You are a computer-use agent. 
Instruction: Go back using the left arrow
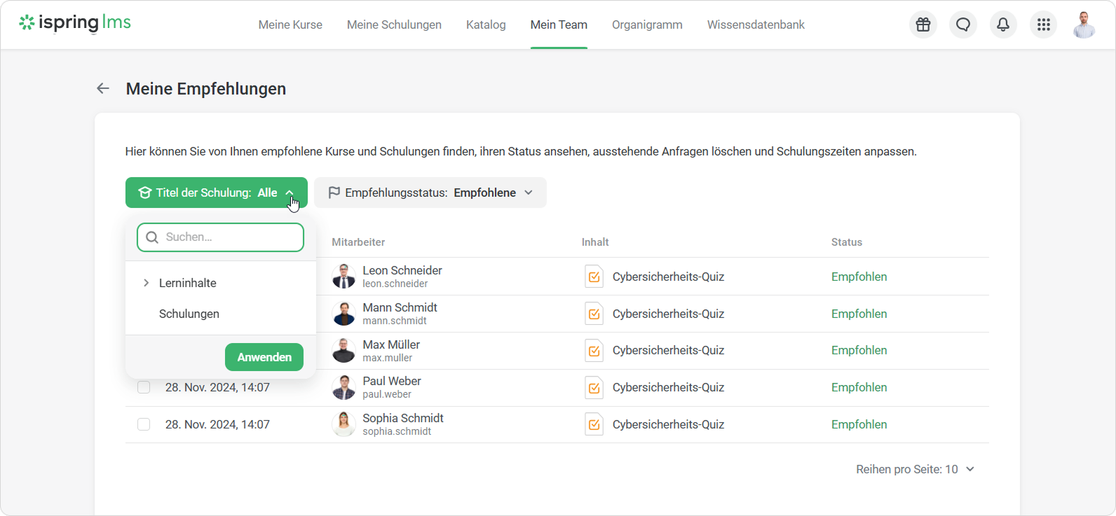pos(103,88)
